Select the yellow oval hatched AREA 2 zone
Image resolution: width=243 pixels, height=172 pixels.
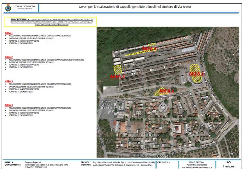tap(195, 73)
